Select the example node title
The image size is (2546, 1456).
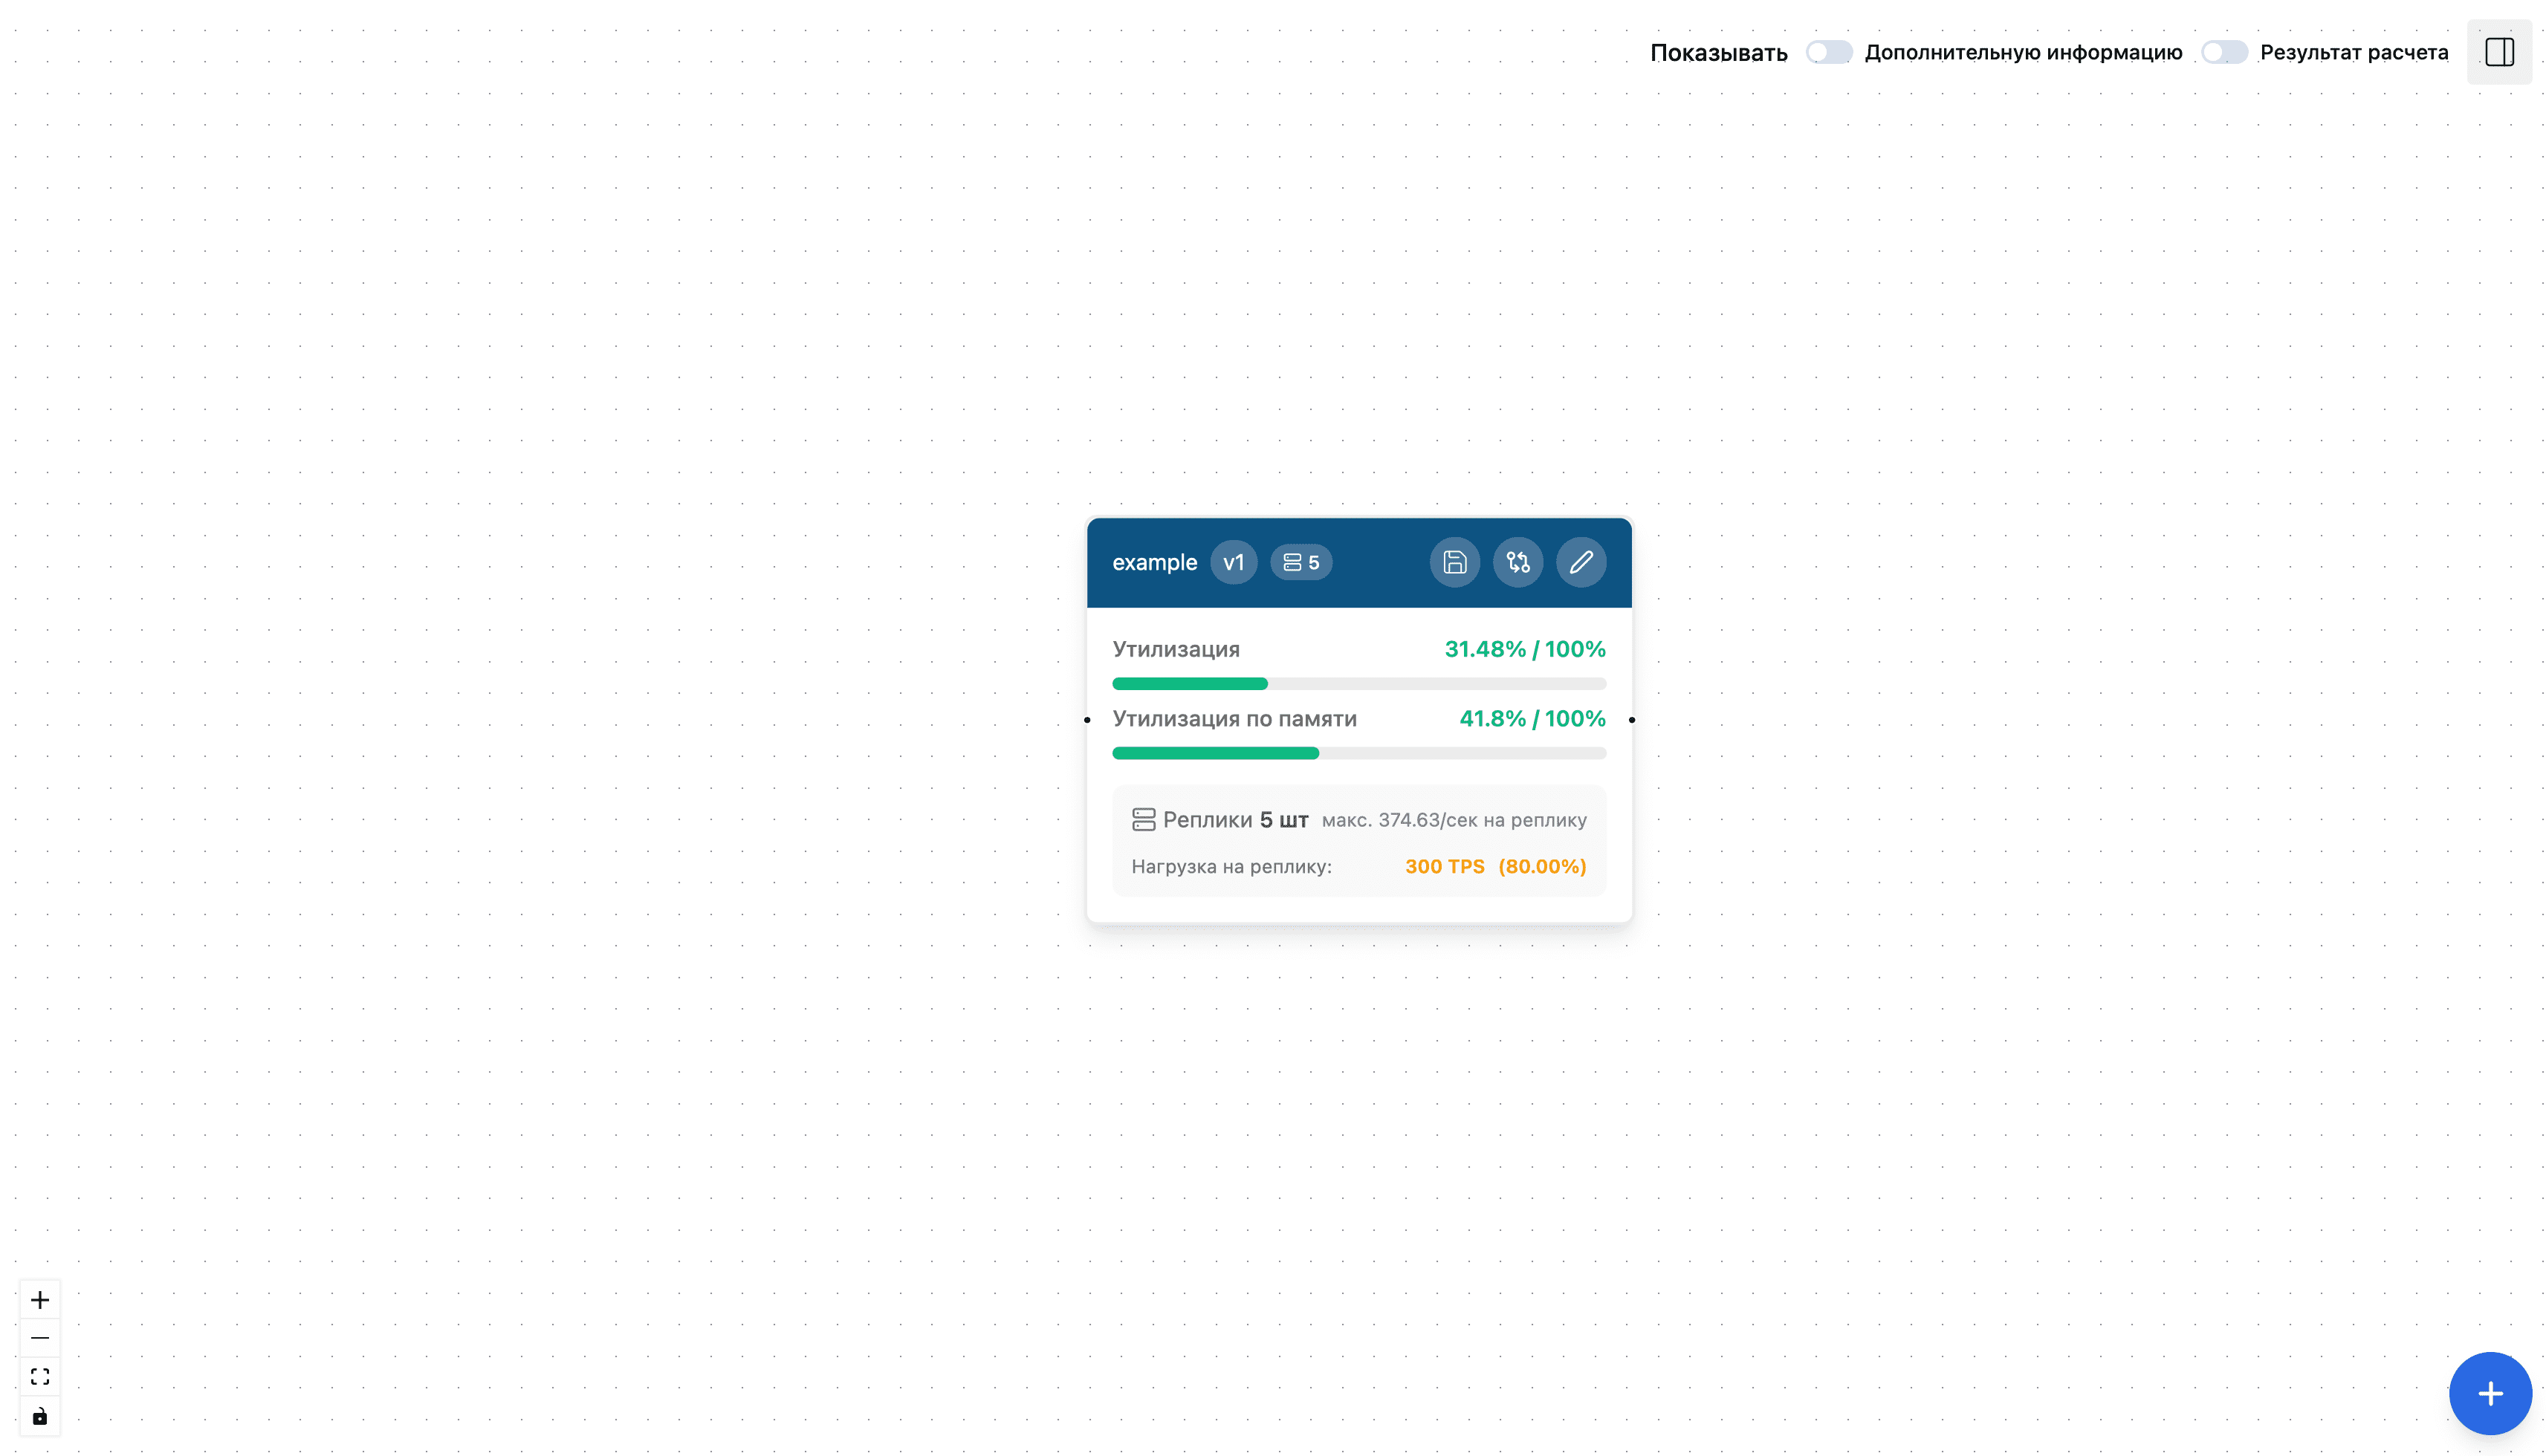1154,563
